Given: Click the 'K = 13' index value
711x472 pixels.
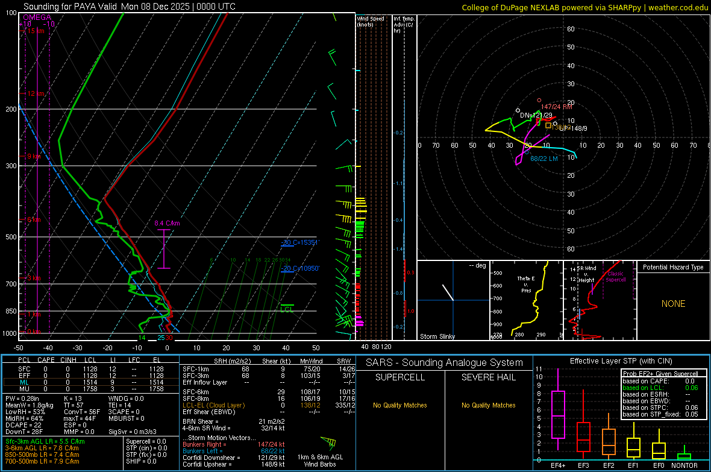Looking at the screenshot, I should (x=72, y=398).
